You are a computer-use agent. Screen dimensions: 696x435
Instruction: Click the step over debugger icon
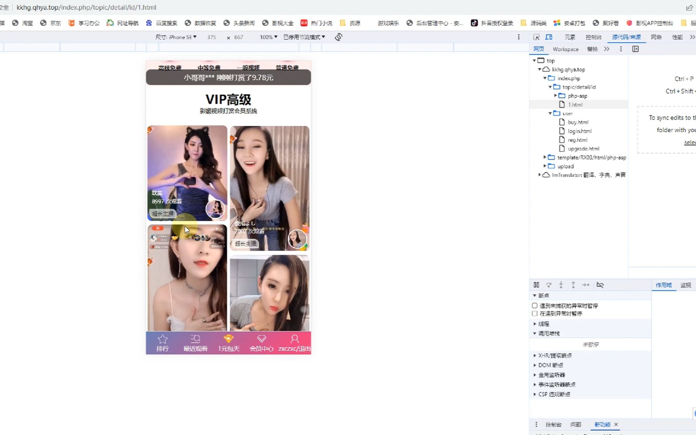coord(549,285)
